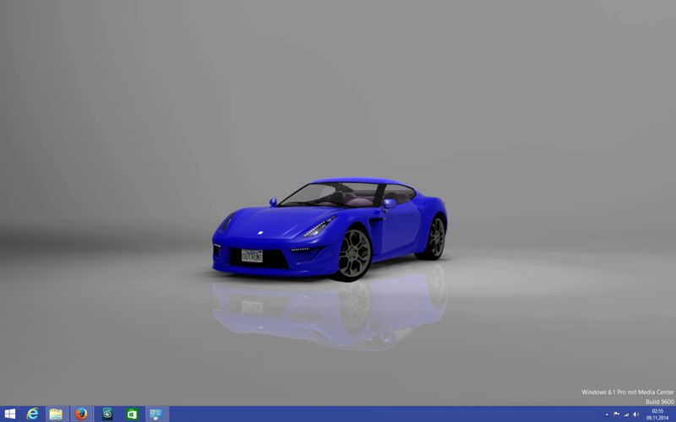Open the dark green G app
Viewport: 676px width, 422px height.
(x=107, y=414)
